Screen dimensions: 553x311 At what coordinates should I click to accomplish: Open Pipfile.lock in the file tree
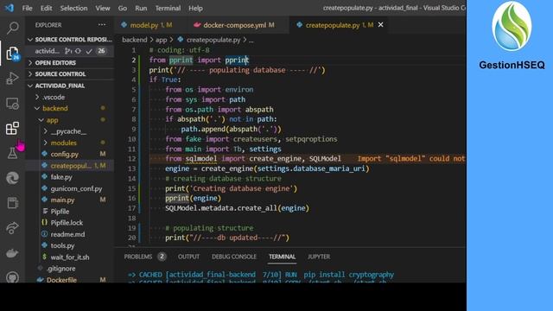pyautogui.click(x=67, y=223)
